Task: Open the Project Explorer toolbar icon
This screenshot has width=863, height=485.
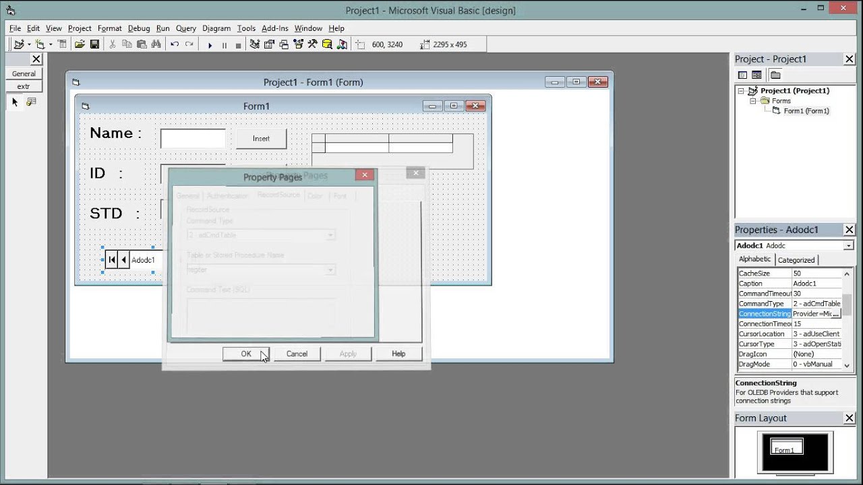Action: tap(255, 44)
